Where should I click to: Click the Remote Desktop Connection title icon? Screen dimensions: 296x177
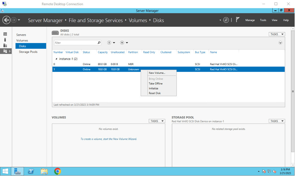(x=4, y=4)
